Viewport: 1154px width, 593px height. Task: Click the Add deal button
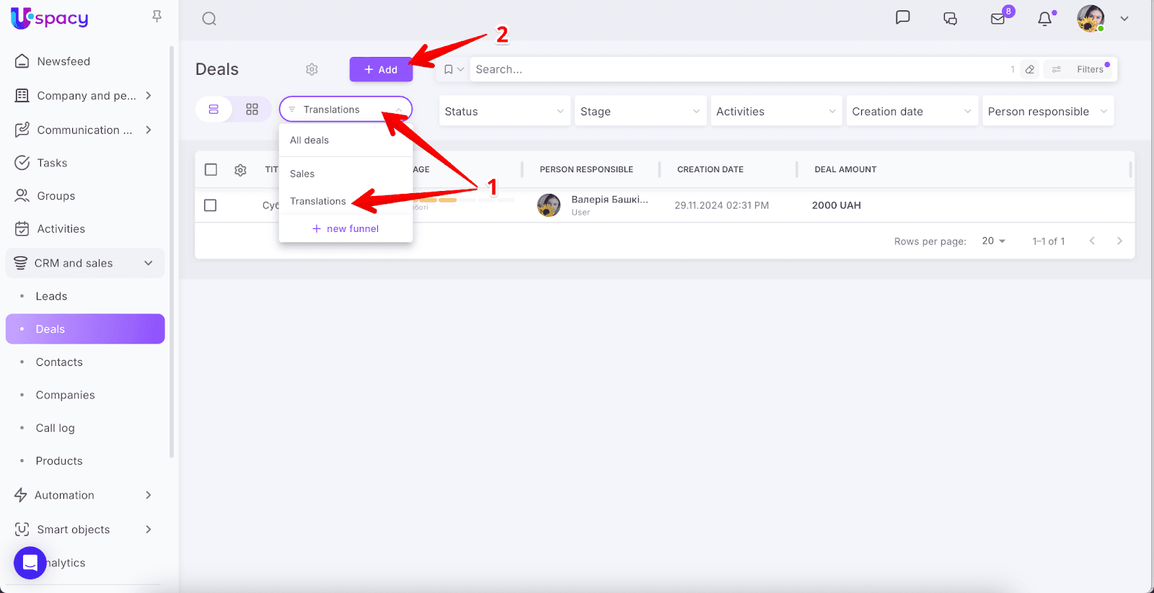pyautogui.click(x=381, y=70)
